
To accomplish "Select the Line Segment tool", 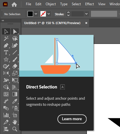I will (x=15, y=52).
